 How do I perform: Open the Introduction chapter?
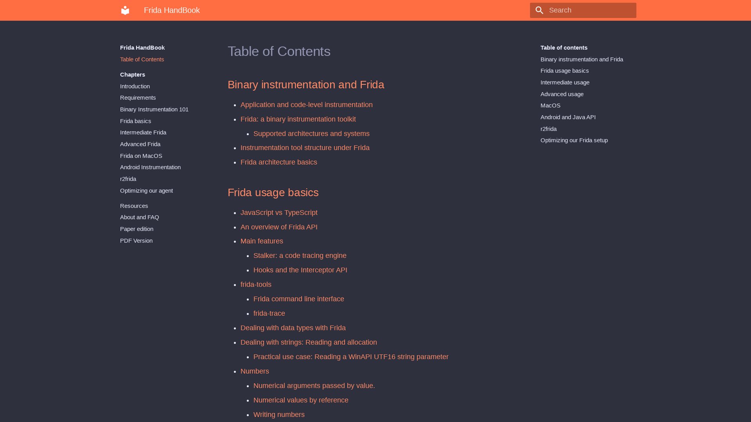click(x=135, y=86)
